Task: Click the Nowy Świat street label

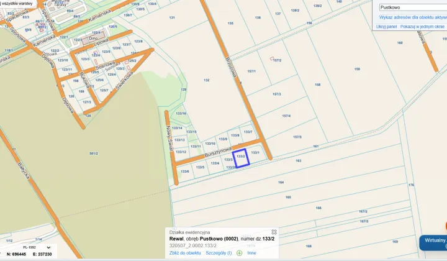Action: point(169,139)
